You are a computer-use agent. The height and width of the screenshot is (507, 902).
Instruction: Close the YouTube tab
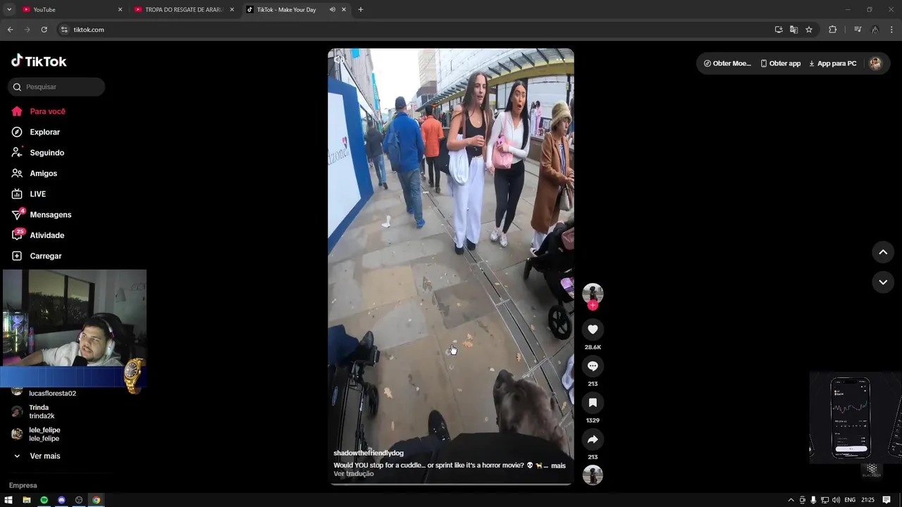120,10
